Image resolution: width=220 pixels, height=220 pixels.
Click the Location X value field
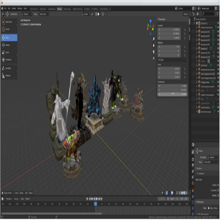[x=169, y=30]
